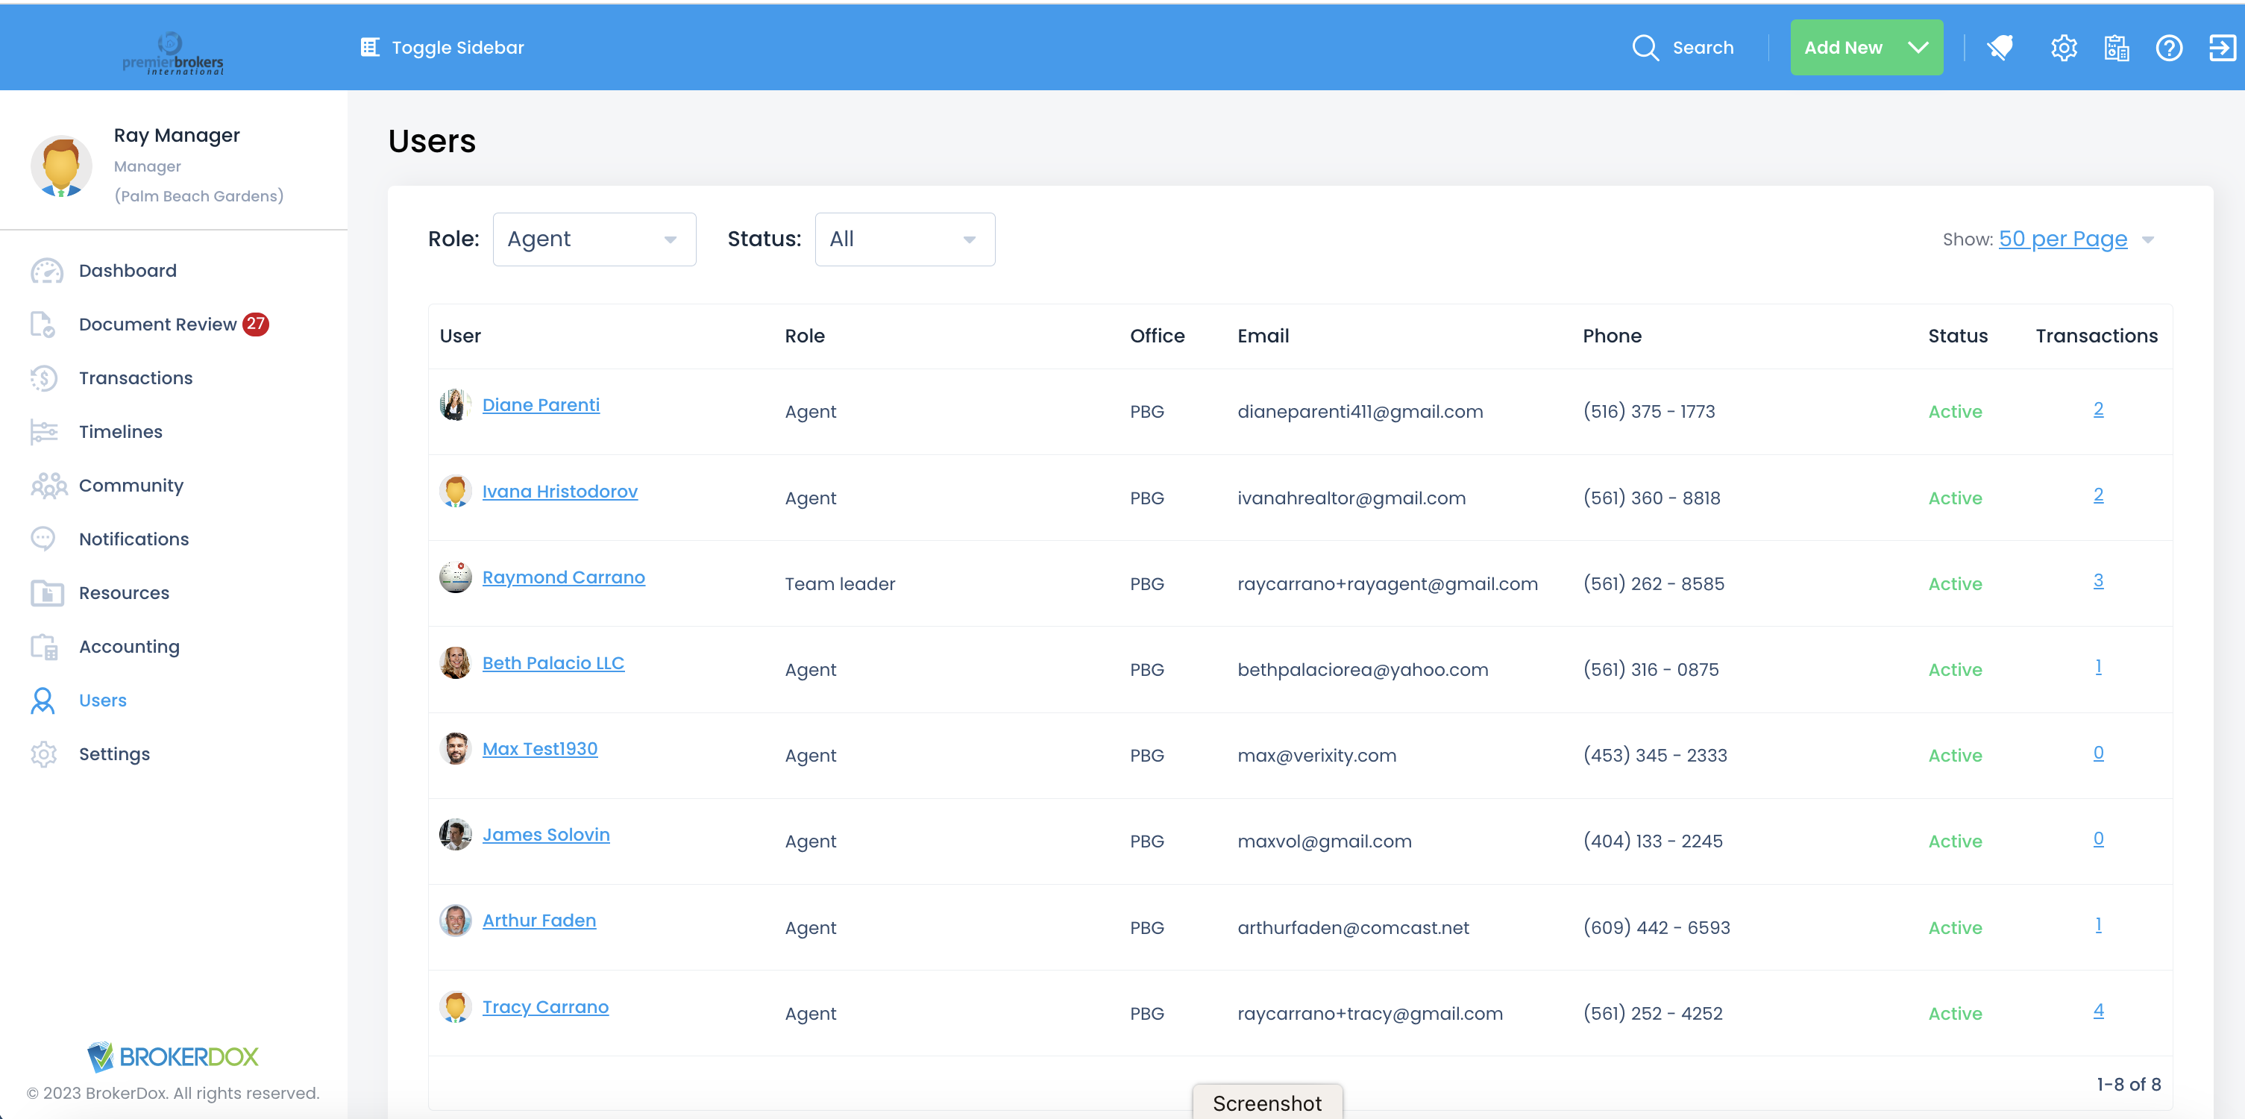Open the Status dropdown set to All

pyautogui.click(x=904, y=239)
